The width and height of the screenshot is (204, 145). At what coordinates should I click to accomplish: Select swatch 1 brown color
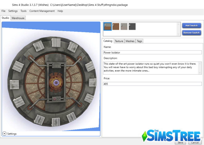[108, 27]
